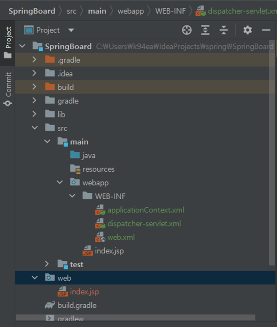Open the Project view type dropdown
The height and width of the screenshot is (327, 277).
pyautogui.click(x=71, y=30)
